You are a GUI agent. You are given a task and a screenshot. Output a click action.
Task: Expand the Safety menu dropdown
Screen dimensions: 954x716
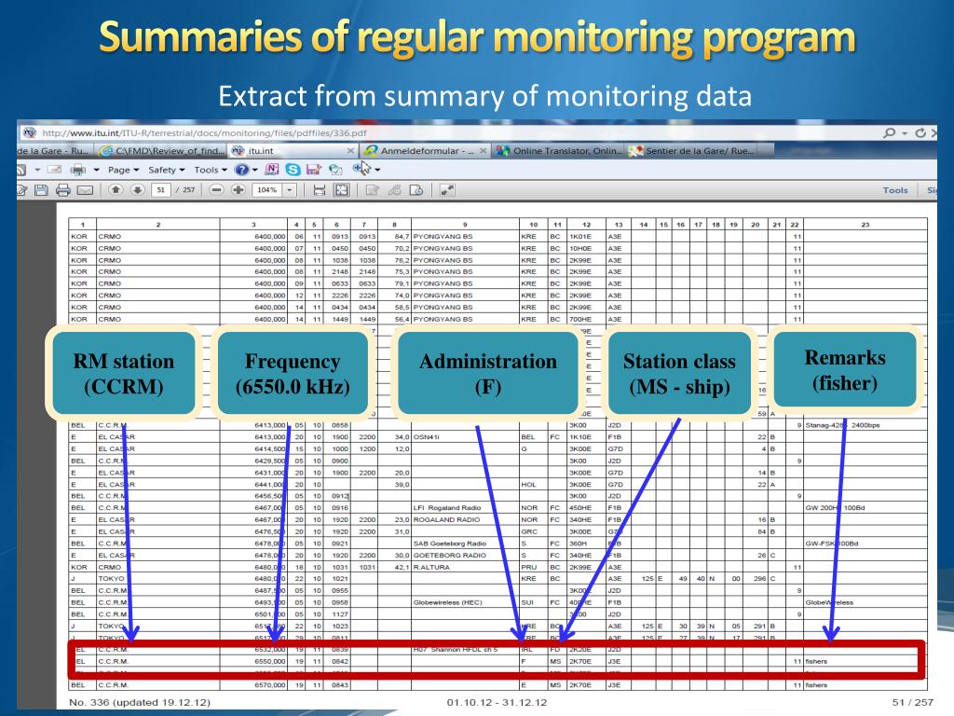coord(166,170)
